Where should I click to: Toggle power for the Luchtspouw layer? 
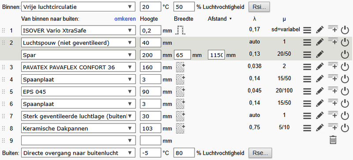(345, 42)
